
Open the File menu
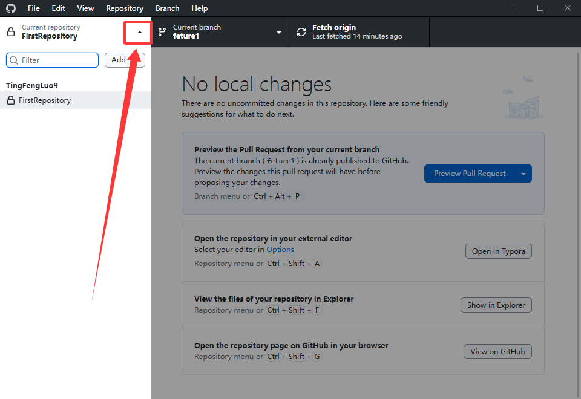pyautogui.click(x=33, y=8)
